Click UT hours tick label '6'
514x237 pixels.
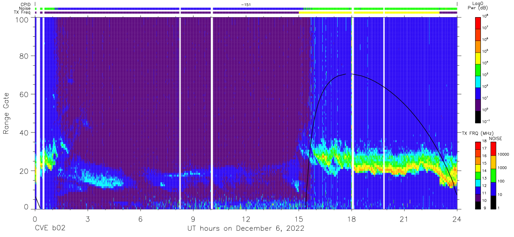(x=140, y=219)
